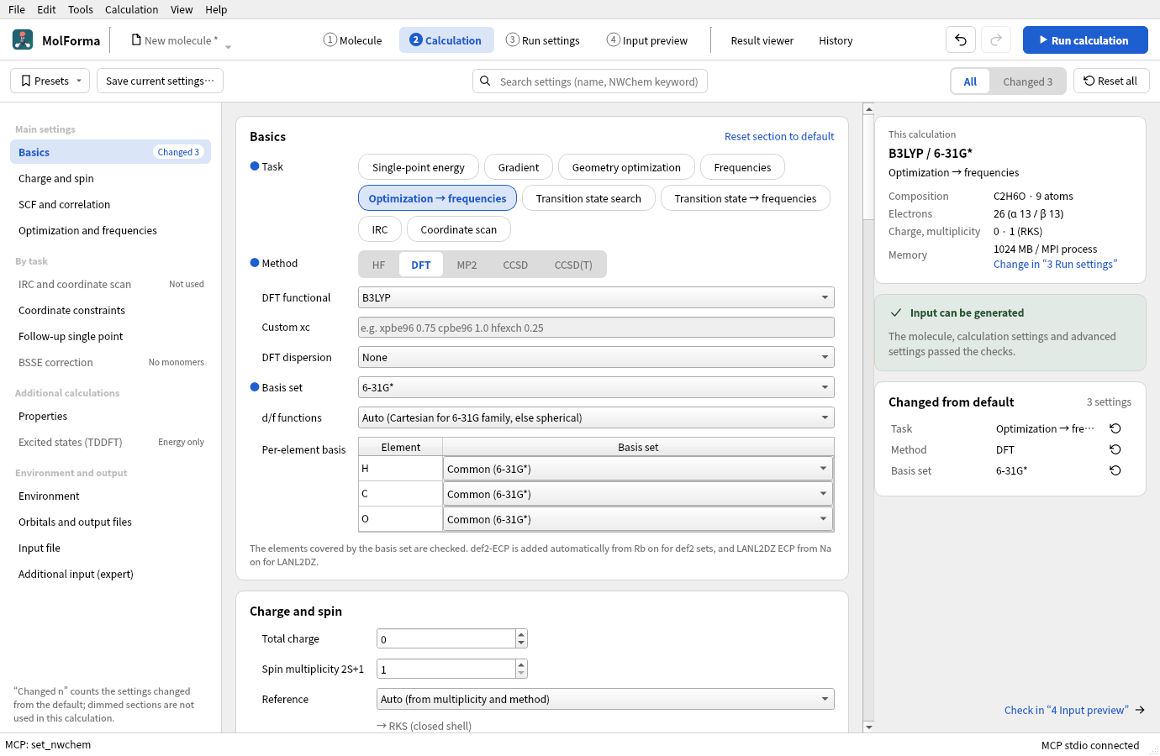Click the New molecule document icon
This screenshot has width=1160, height=756.
(136, 40)
